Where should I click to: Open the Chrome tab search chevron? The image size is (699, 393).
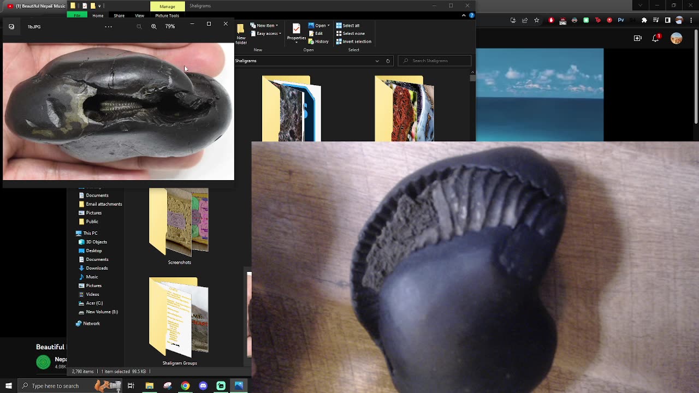tap(641, 6)
